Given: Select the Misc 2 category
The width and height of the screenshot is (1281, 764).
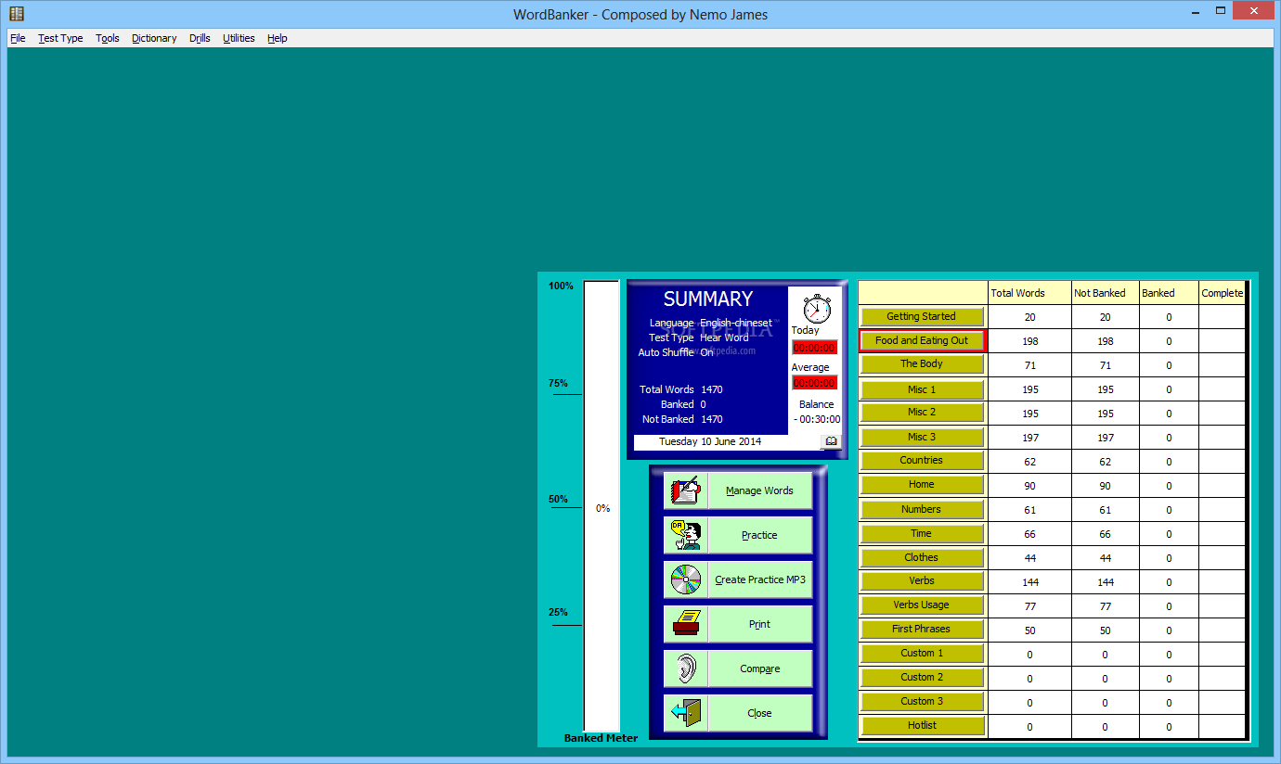Looking at the screenshot, I should tap(922, 413).
